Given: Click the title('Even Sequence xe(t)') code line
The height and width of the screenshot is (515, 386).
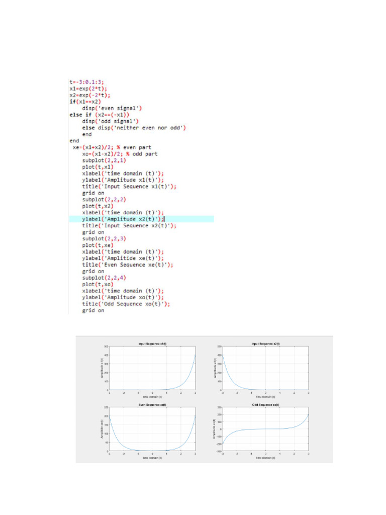Looking at the screenshot, I should pyautogui.click(x=128, y=265).
